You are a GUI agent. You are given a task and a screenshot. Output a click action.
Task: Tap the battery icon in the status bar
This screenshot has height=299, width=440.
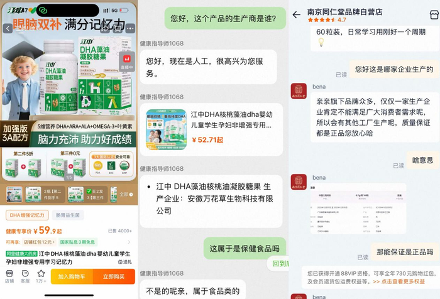[x=124, y=11]
